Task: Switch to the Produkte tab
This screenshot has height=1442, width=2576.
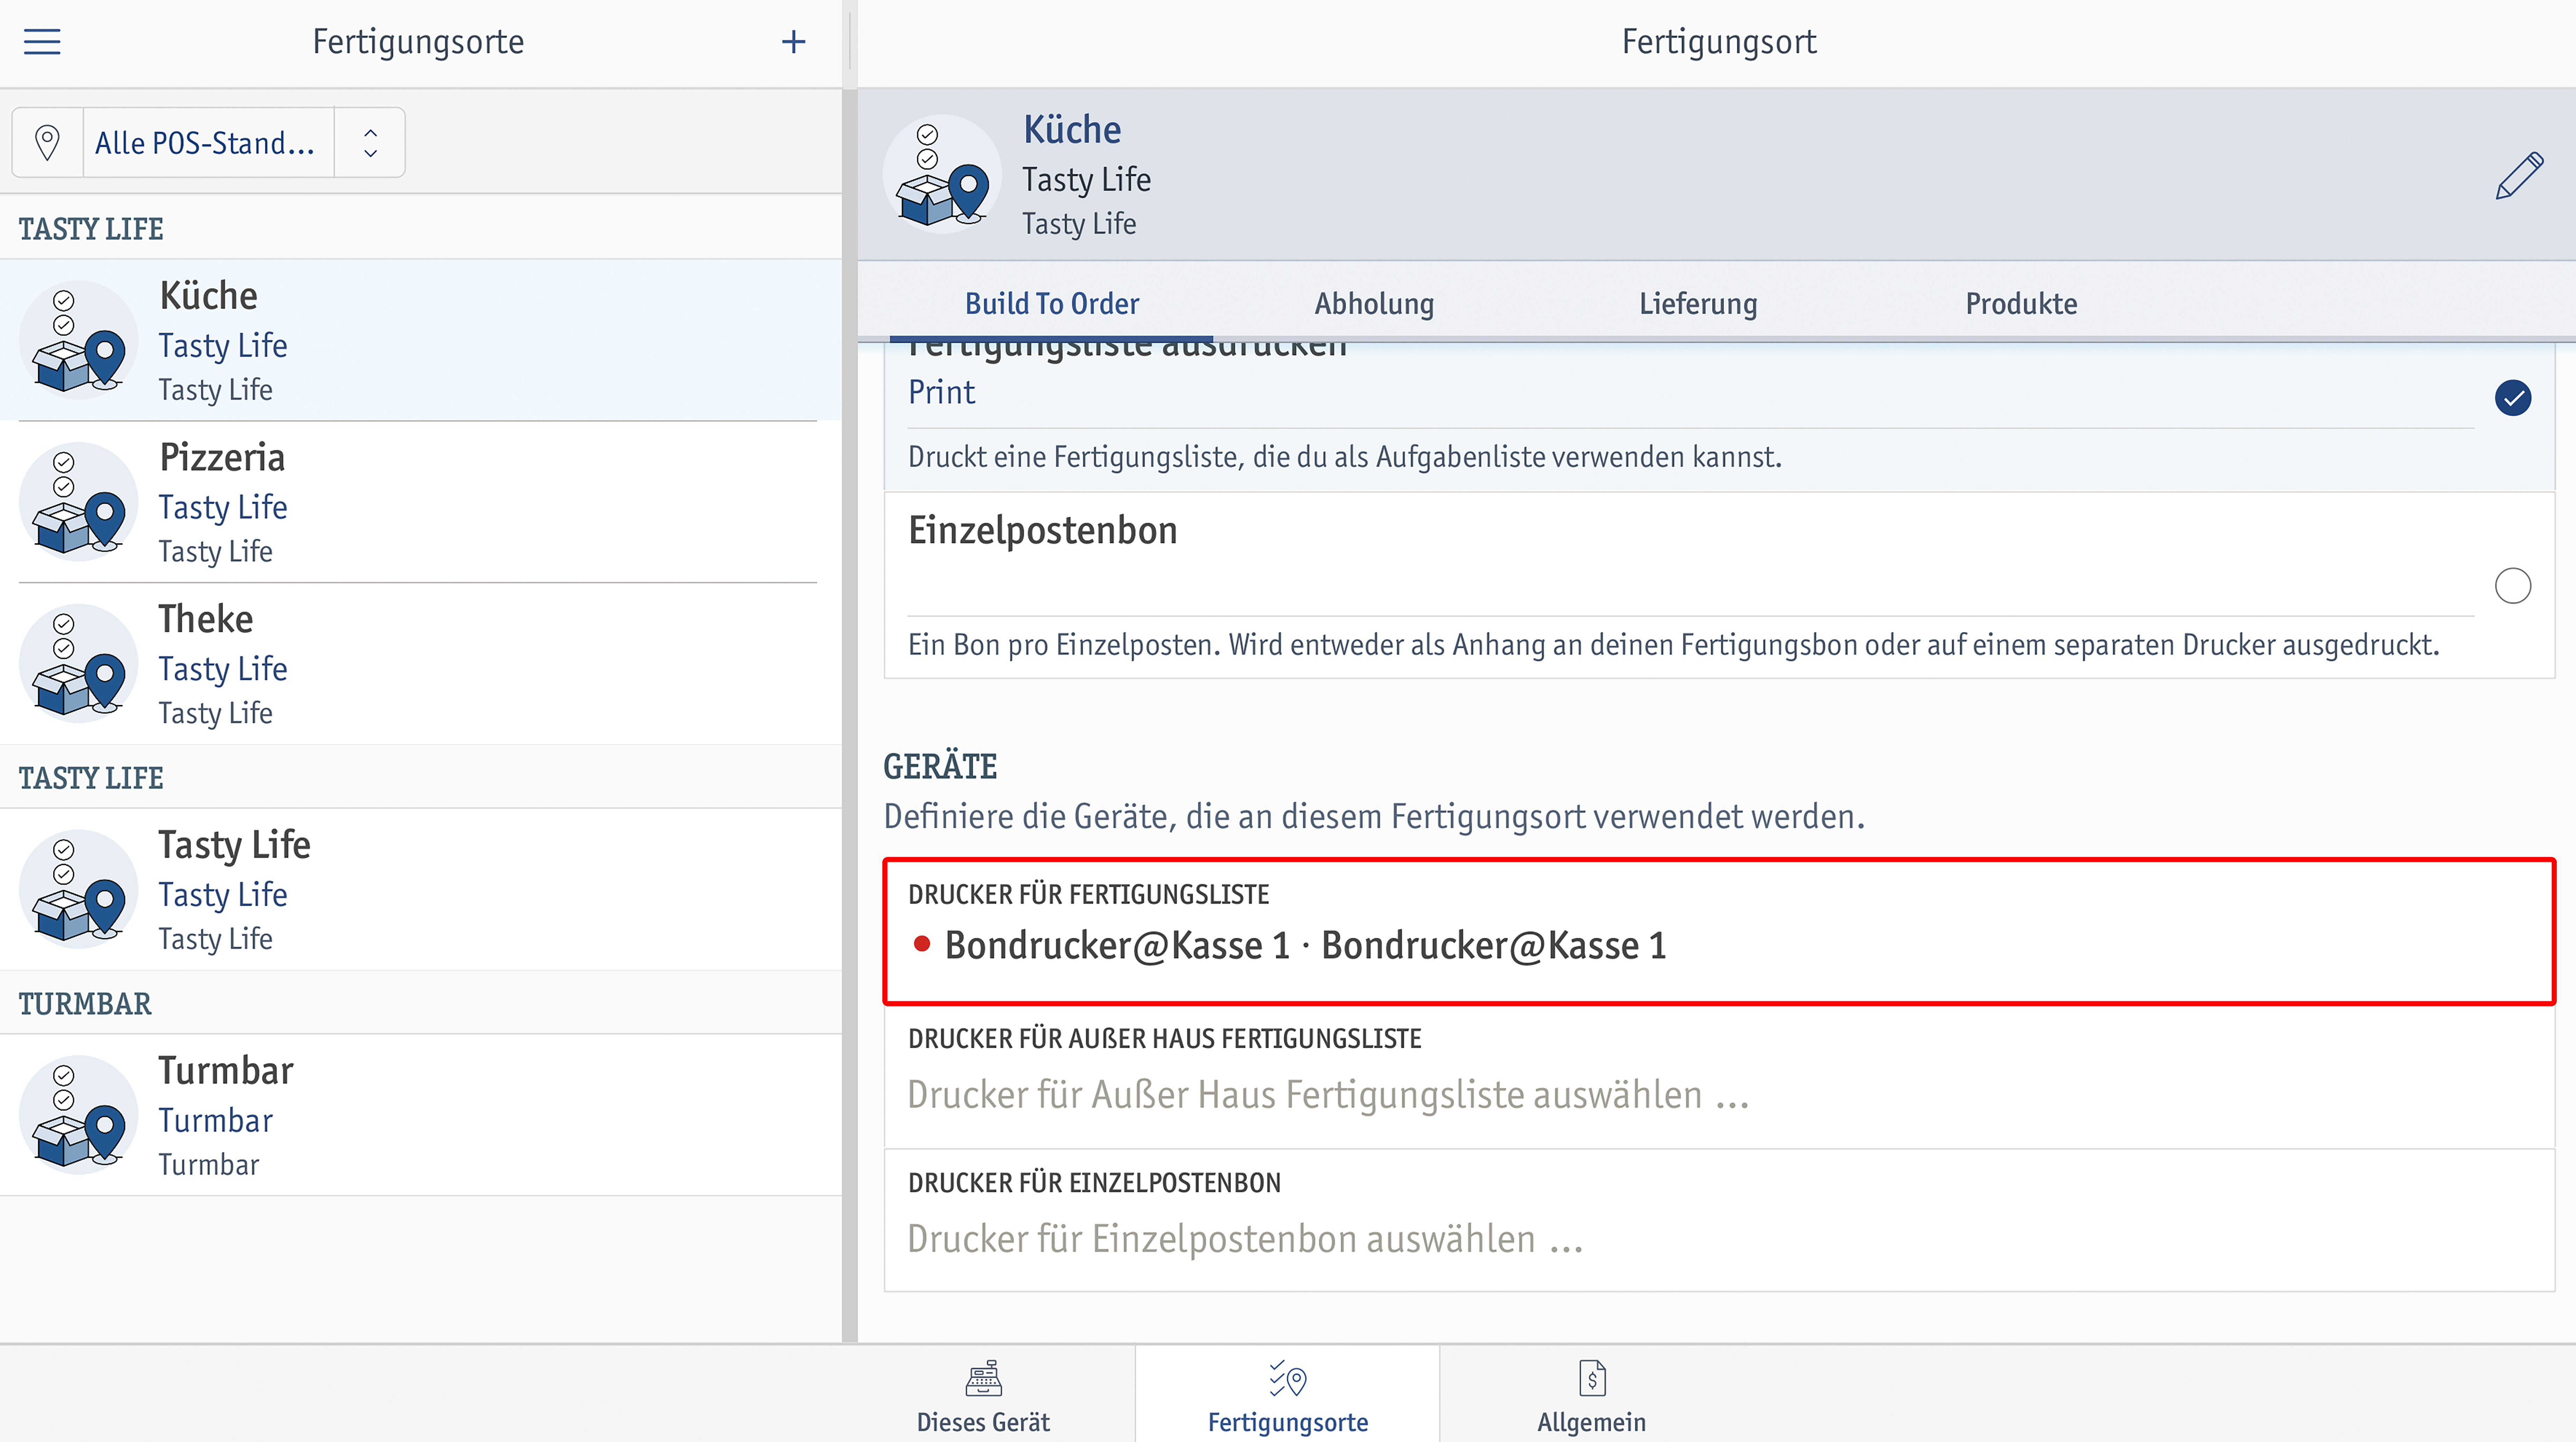Action: (x=2021, y=303)
